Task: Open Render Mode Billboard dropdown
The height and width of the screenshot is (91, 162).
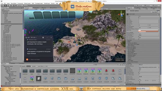Action: (149, 65)
